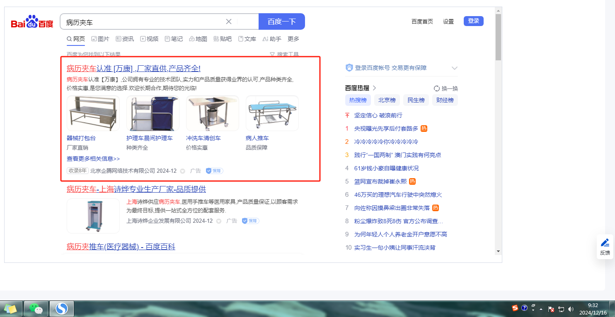
Task: Click the 器械打包台 product thumbnail
Action: [x=93, y=113]
